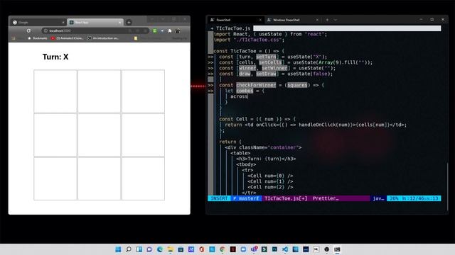Click the 'checkForWinner' function name

tap(256, 85)
